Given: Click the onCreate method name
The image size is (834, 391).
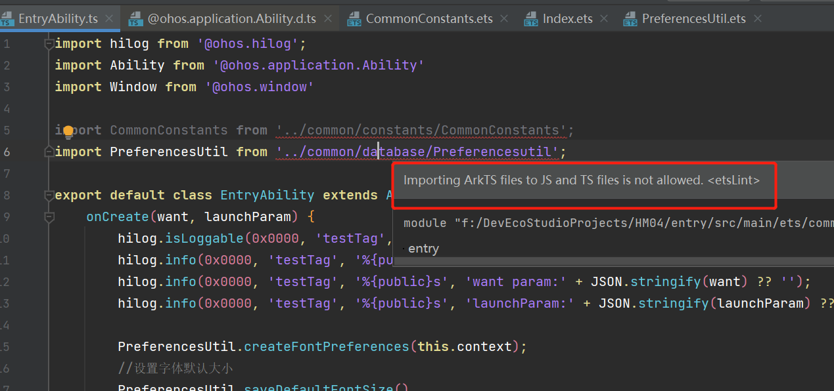Looking at the screenshot, I should (118, 217).
